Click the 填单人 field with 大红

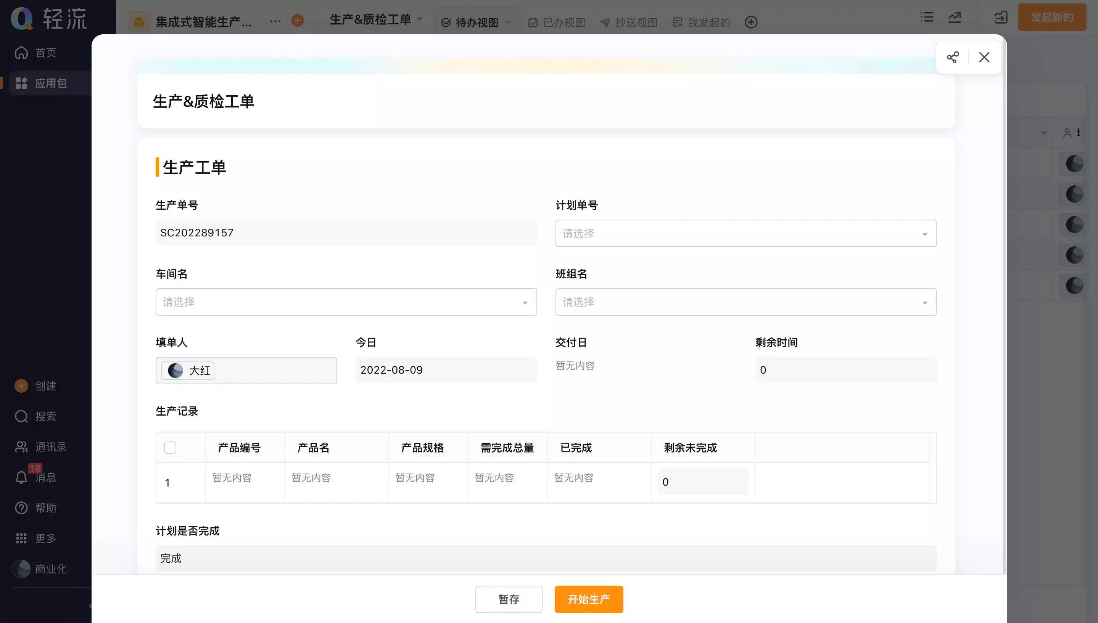click(246, 371)
